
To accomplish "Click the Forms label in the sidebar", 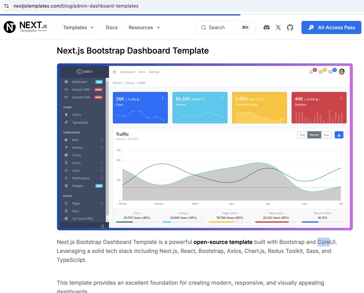I will [x=76, y=163].
